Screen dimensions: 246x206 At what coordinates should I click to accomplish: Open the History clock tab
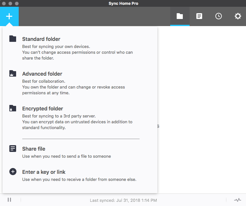pos(219,16)
